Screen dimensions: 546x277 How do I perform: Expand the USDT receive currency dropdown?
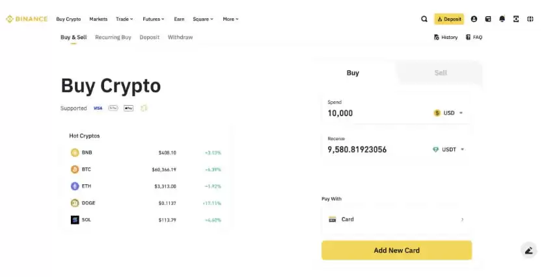(449, 149)
